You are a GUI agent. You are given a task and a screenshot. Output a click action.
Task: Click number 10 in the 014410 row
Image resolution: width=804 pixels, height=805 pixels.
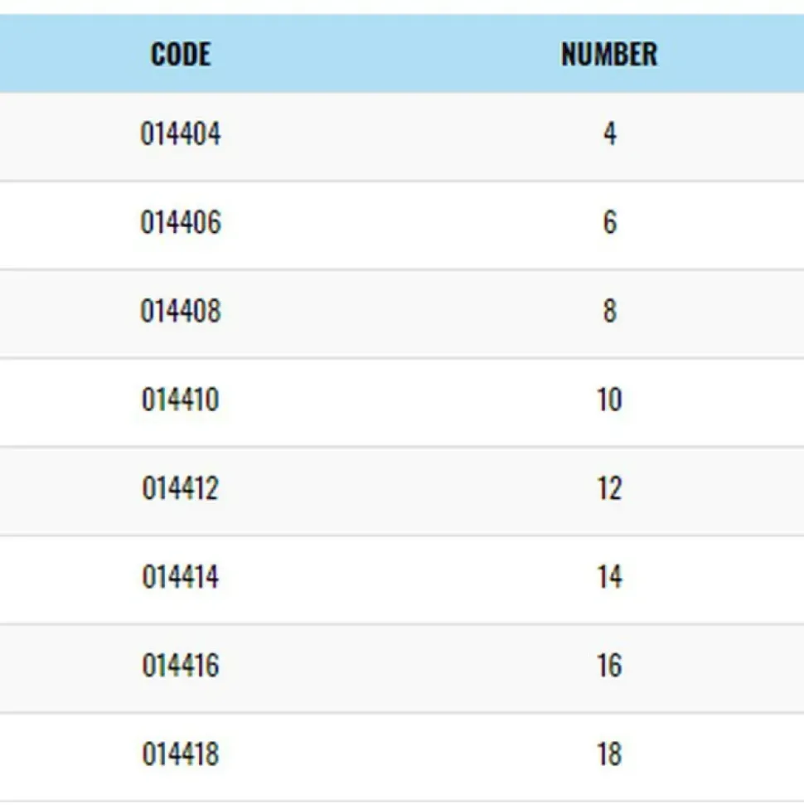point(609,400)
